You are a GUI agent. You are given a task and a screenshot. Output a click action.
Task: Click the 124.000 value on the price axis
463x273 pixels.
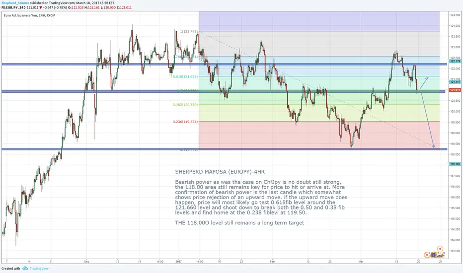click(455, 26)
